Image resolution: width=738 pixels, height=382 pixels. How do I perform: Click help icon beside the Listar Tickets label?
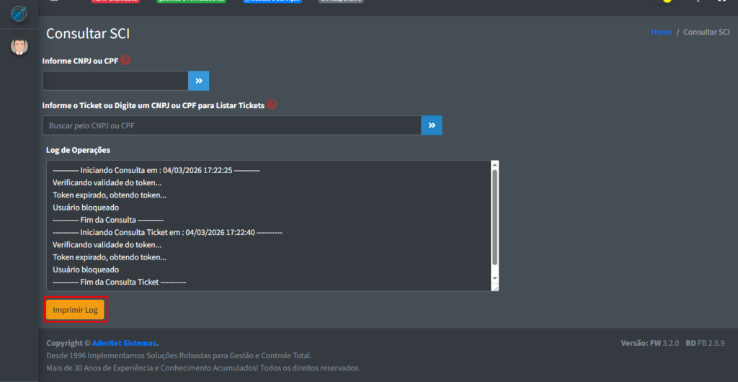pyautogui.click(x=272, y=105)
